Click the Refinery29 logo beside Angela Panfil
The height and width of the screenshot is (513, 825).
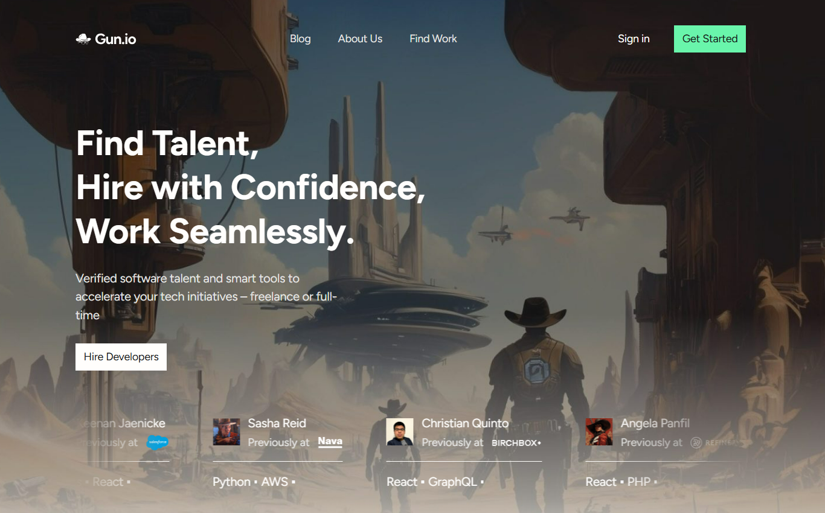tap(715, 442)
